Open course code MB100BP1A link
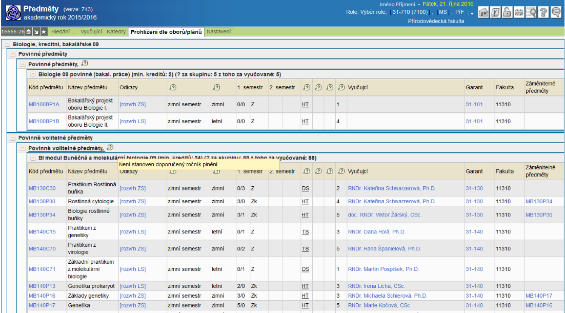The width and height of the screenshot is (565, 313). pos(44,105)
